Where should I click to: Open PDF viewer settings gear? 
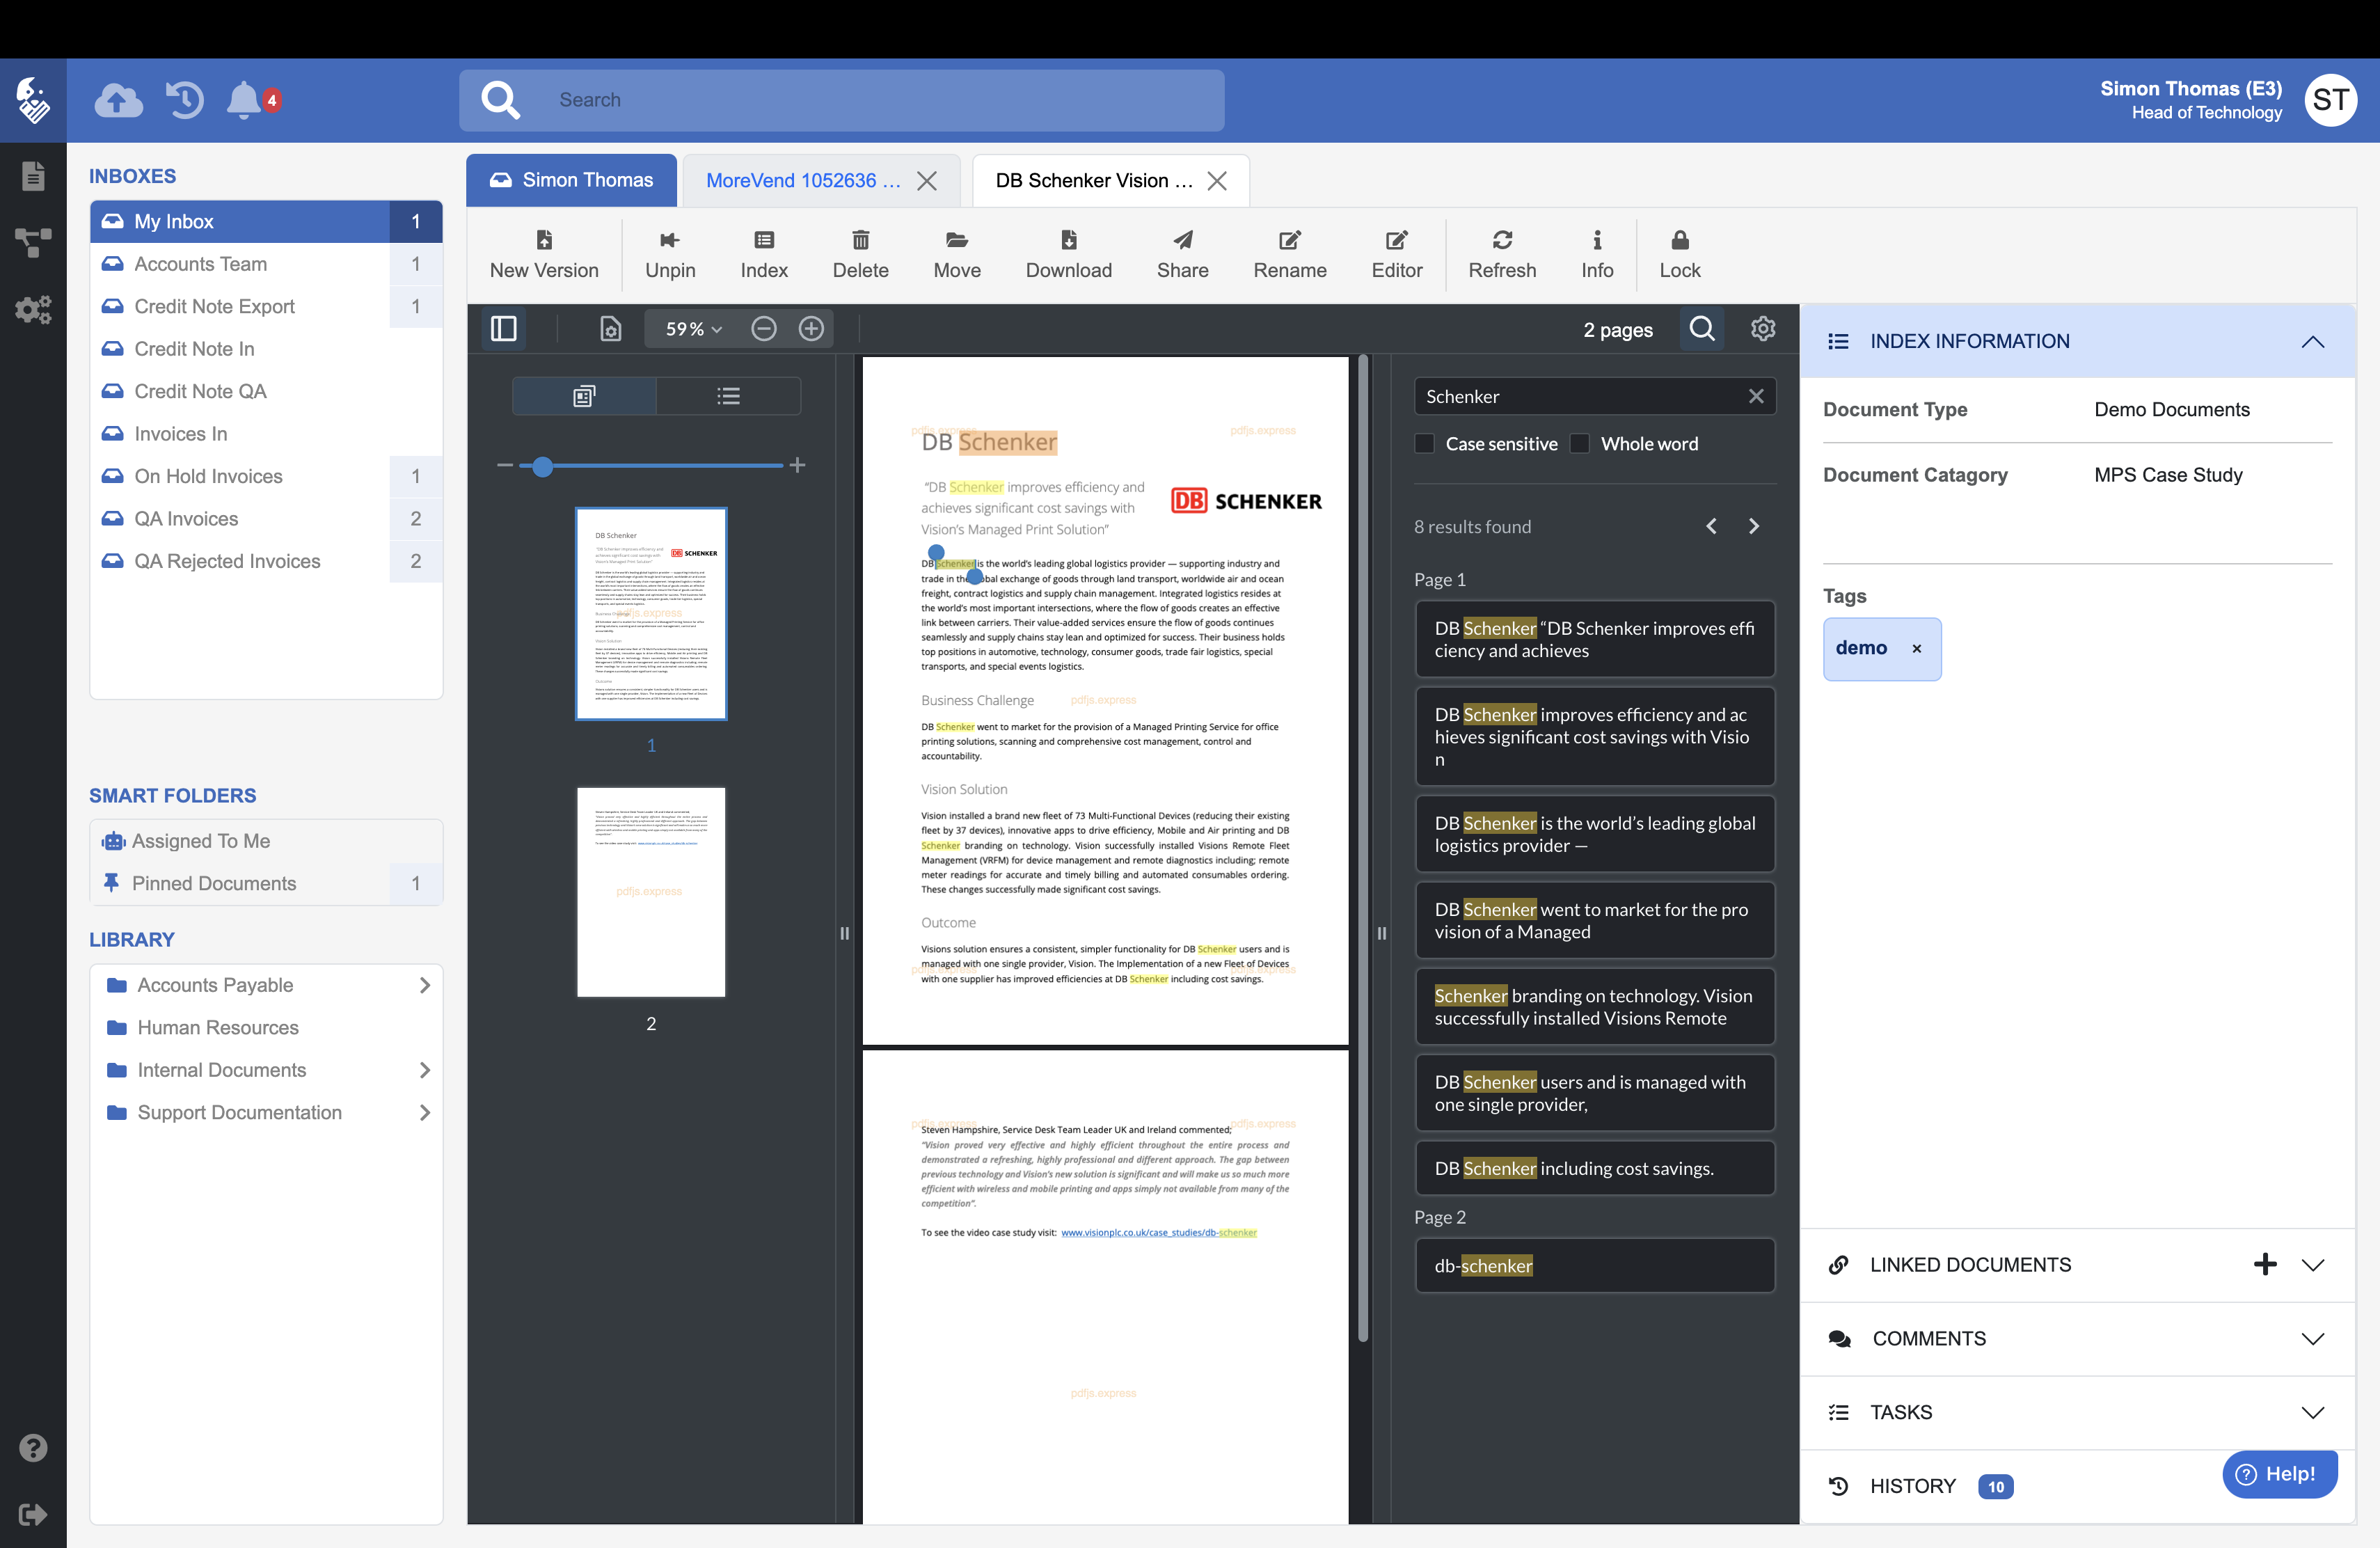(x=1762, y=329)
